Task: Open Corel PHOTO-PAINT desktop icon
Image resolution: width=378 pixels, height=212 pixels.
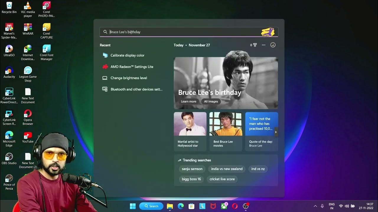Action: pyautogui.click(x=46, y=9)
